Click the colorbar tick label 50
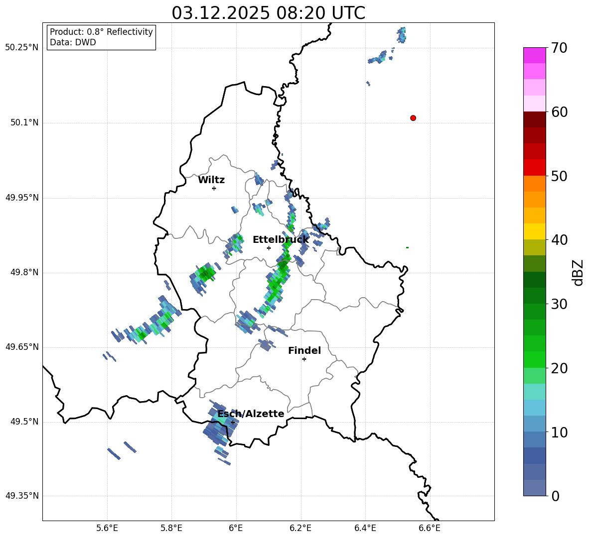Screen dimensions: 590x538 [x=559, y=176]
